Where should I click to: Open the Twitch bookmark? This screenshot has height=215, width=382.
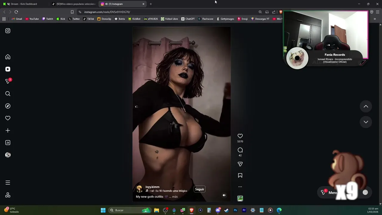coord(47,19)
